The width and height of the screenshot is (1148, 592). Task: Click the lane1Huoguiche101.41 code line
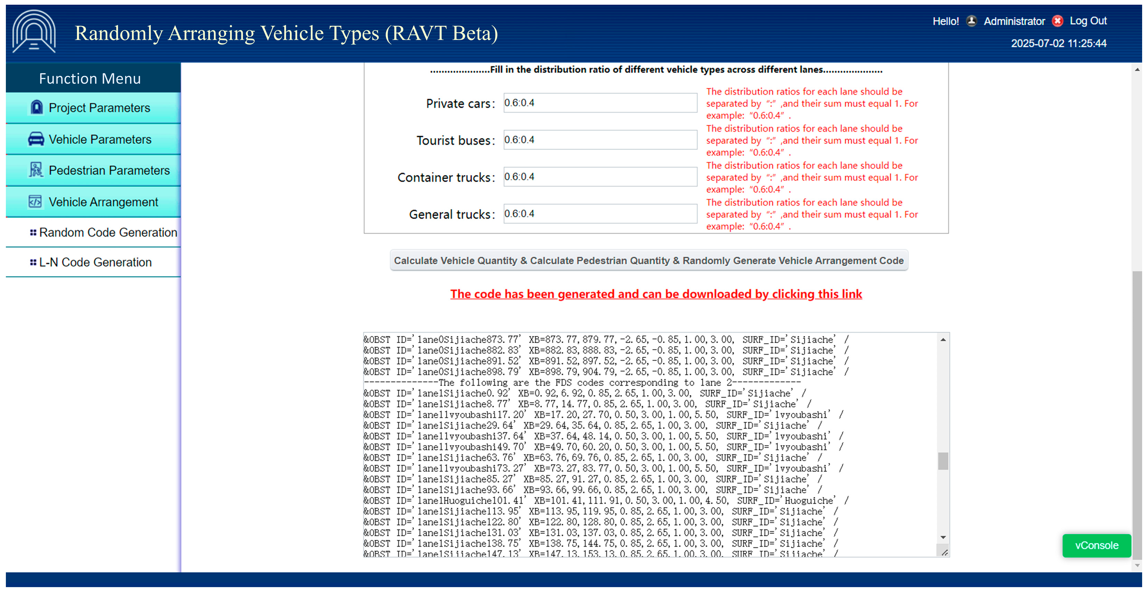[x=607, y=501]
